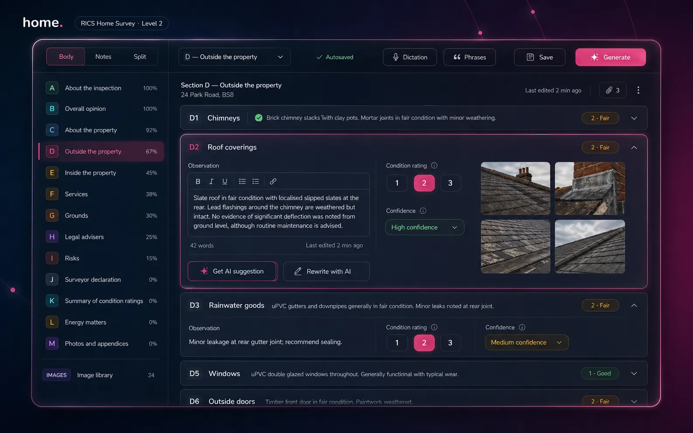
Task: Open Services section in the sidebar
Action: pos(76,194)
